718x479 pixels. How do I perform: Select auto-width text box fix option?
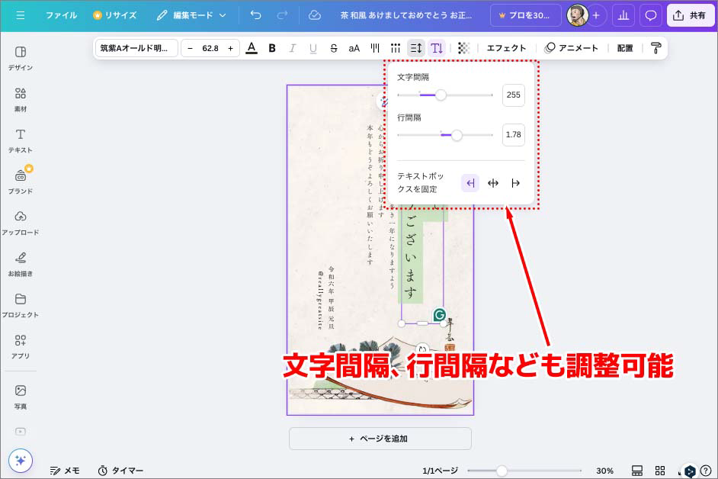coord(493,182)
